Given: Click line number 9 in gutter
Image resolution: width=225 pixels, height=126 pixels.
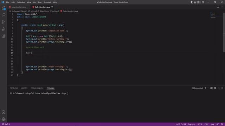Looking at the screenshot, I should coord(13,36).
